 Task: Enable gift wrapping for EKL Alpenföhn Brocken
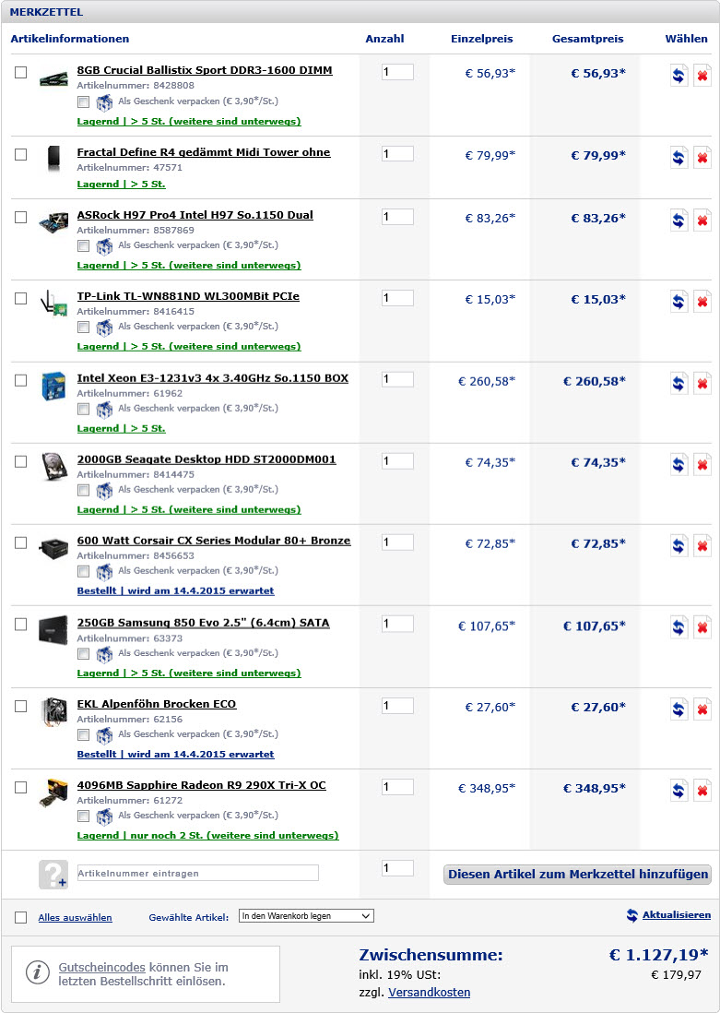[84, 735]
